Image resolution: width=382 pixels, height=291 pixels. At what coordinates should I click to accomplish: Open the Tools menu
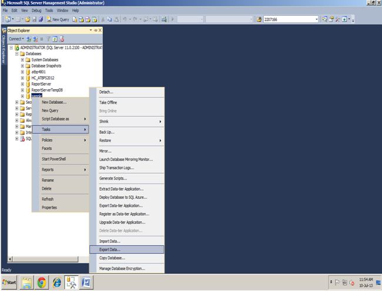click(x=49, y=11)
